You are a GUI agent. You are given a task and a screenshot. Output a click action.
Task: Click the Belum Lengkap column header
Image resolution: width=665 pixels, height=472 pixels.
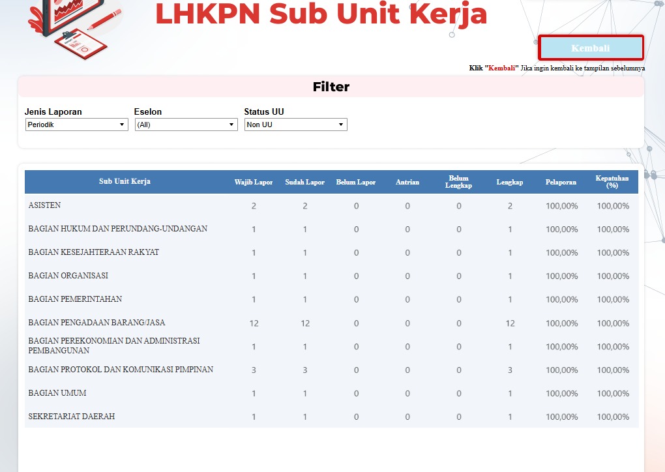[458, 182]
